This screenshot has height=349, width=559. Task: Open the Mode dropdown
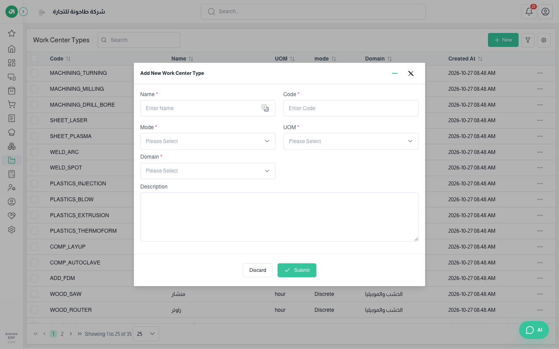click(208, 141)
